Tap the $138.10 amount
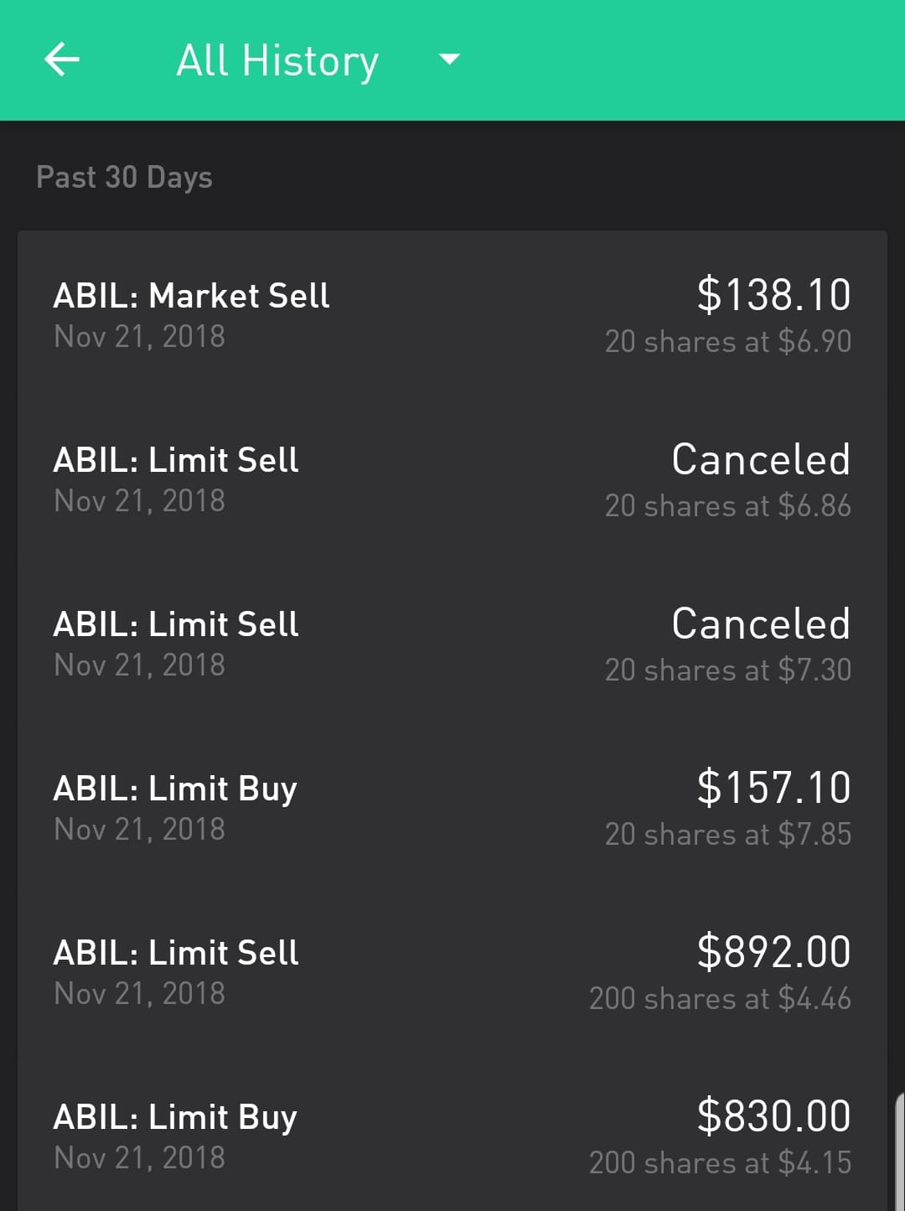 coord(773,295)
